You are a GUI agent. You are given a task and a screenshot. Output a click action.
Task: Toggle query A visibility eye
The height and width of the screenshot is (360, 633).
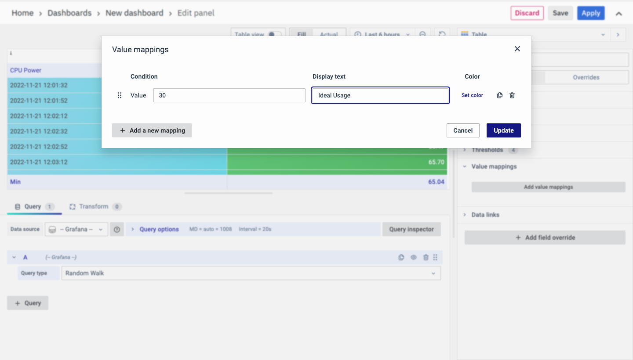[413, 257]
